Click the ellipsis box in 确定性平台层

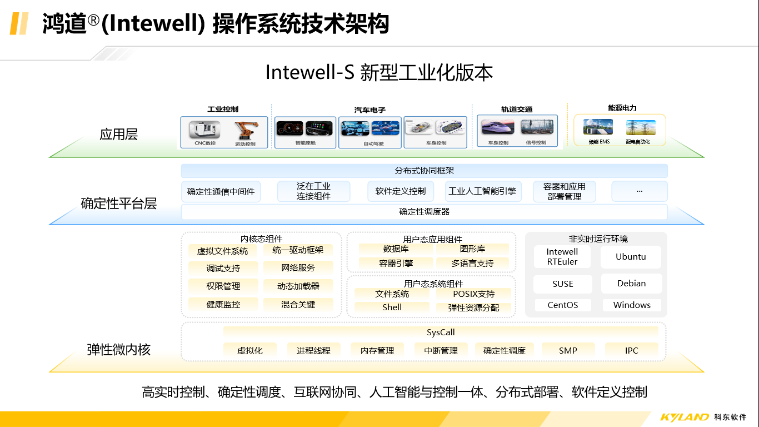point(640,191)
